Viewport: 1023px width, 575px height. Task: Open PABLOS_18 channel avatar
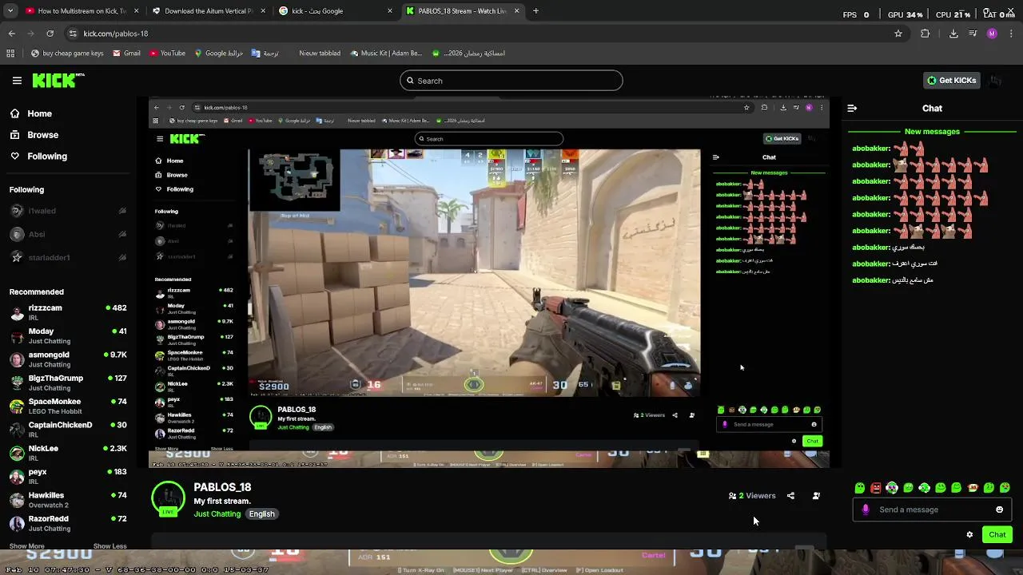[x=168, y=498]
